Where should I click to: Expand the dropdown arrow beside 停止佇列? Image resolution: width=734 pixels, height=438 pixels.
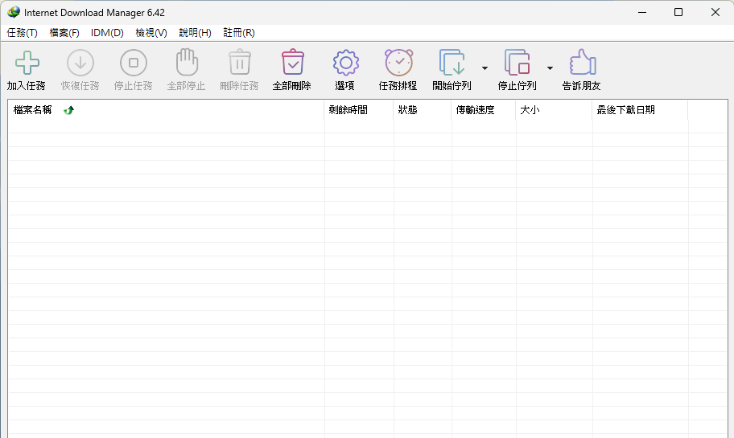(550, 68)
